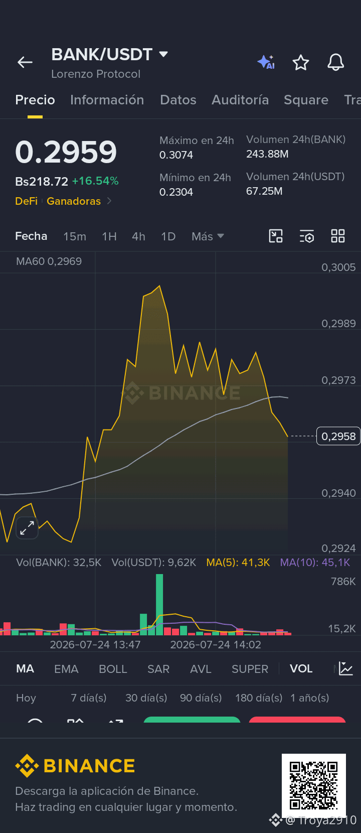Select the 4h timeframe
The width and height of the screenshot is (361, 833).
tap(138, 236)
